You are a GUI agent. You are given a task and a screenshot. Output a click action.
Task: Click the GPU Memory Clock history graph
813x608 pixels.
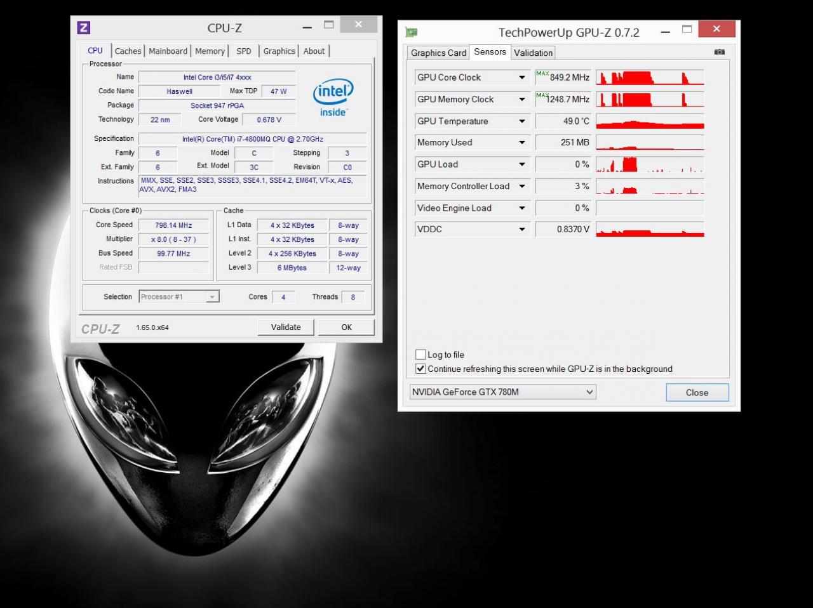pos(650,99)
